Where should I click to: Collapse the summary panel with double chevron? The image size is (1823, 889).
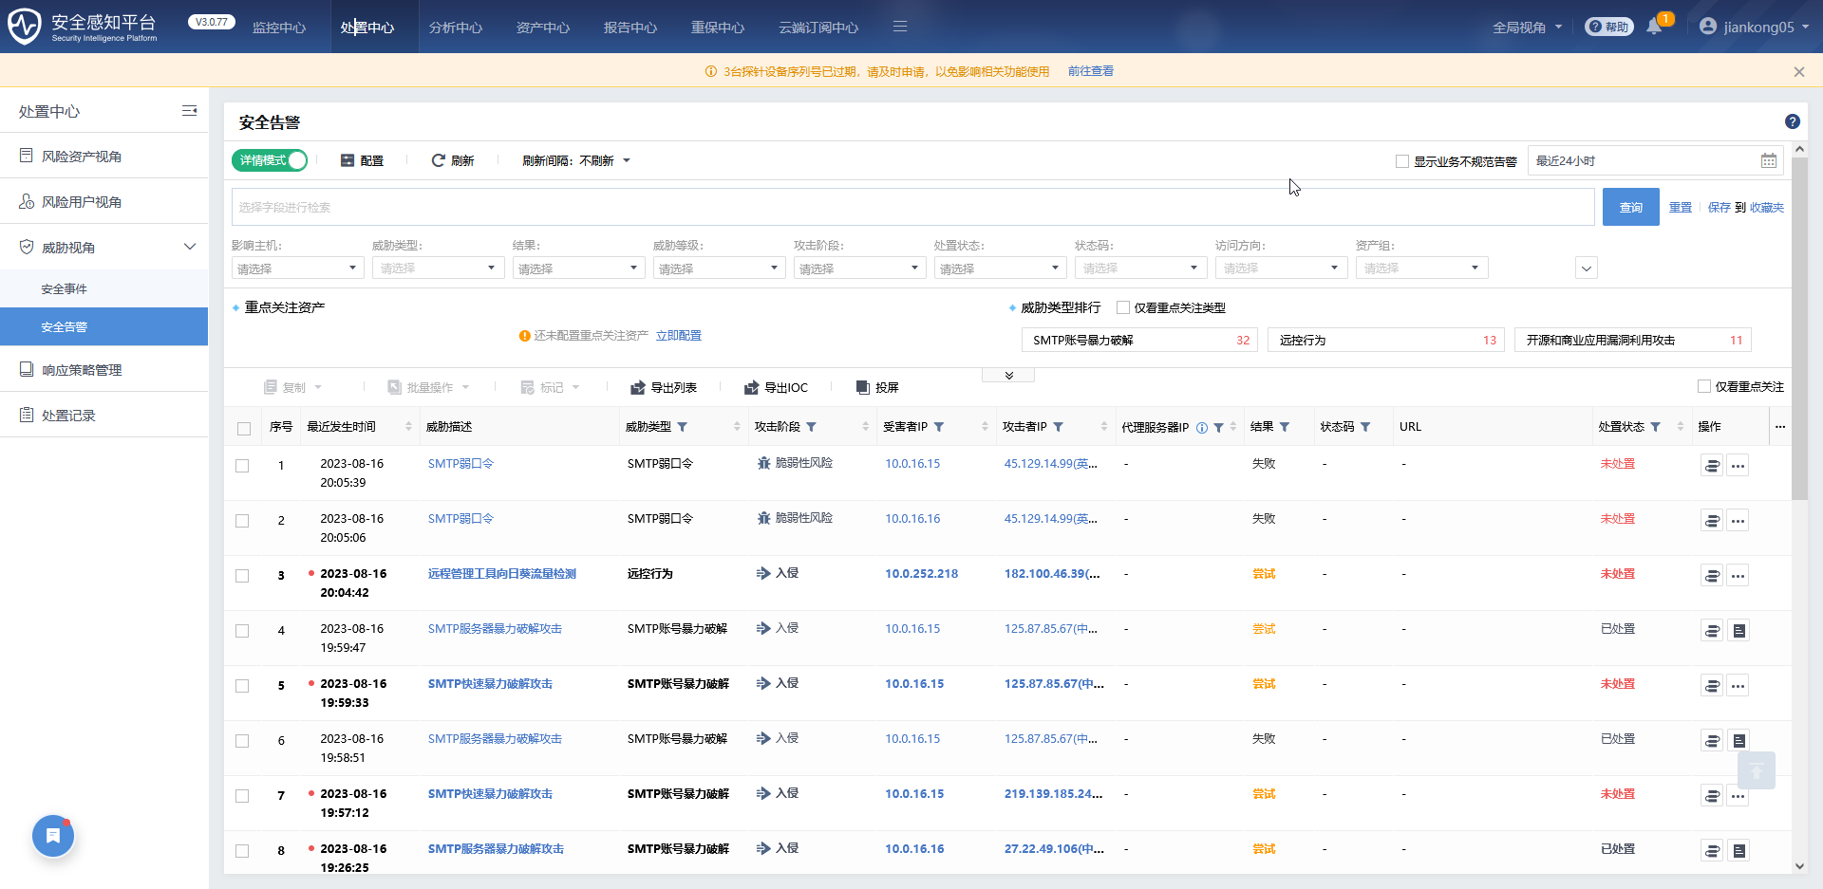coord(1008,376)
